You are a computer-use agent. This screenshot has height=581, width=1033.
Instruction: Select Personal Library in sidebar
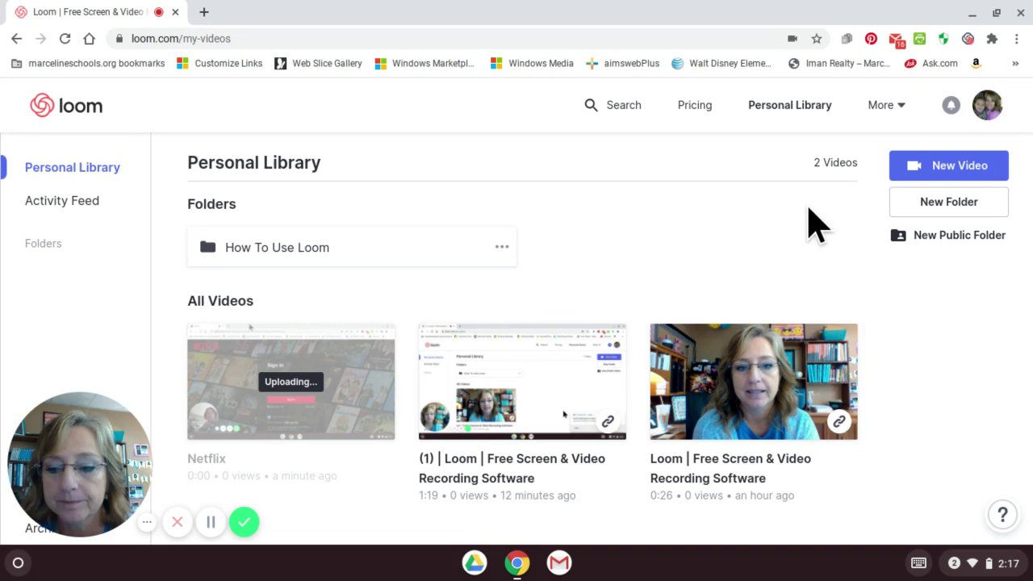73,167
